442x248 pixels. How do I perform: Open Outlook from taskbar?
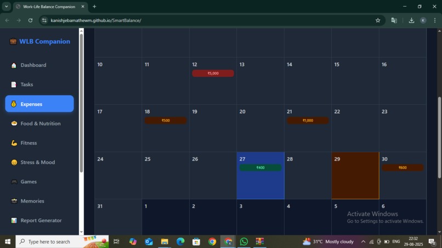tap(149, 241)
